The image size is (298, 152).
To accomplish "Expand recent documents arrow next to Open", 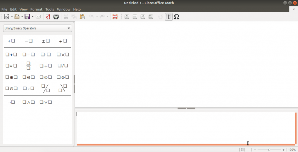I will click(x=22, y=17).
